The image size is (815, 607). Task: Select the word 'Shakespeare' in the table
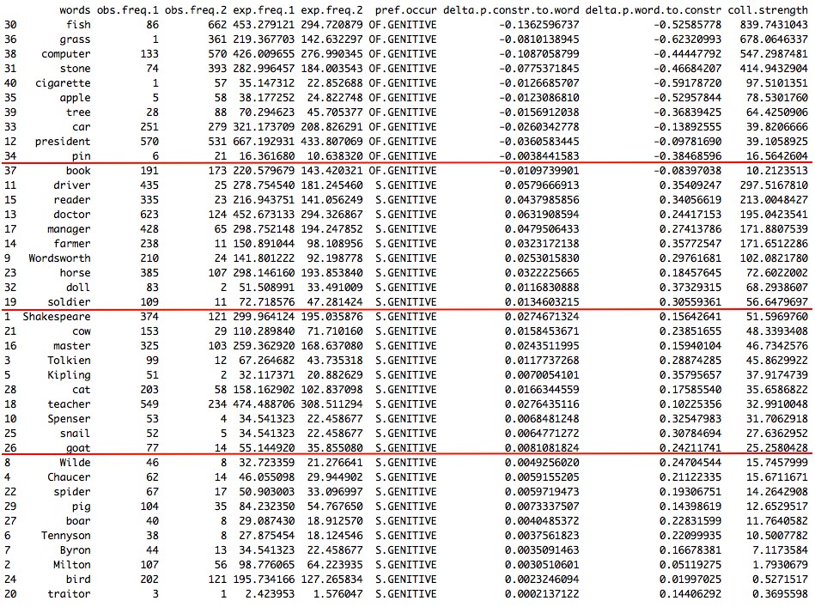tap(57, 317)
